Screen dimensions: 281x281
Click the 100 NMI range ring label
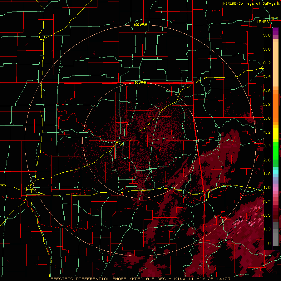point(140,25)
